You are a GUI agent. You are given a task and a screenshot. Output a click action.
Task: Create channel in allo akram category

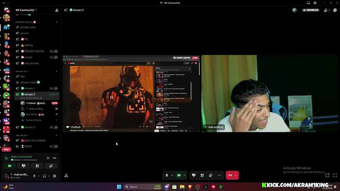57,135
